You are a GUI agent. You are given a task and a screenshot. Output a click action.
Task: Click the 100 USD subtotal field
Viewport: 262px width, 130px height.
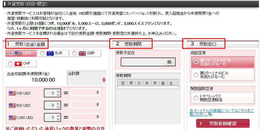pos(86,93)
